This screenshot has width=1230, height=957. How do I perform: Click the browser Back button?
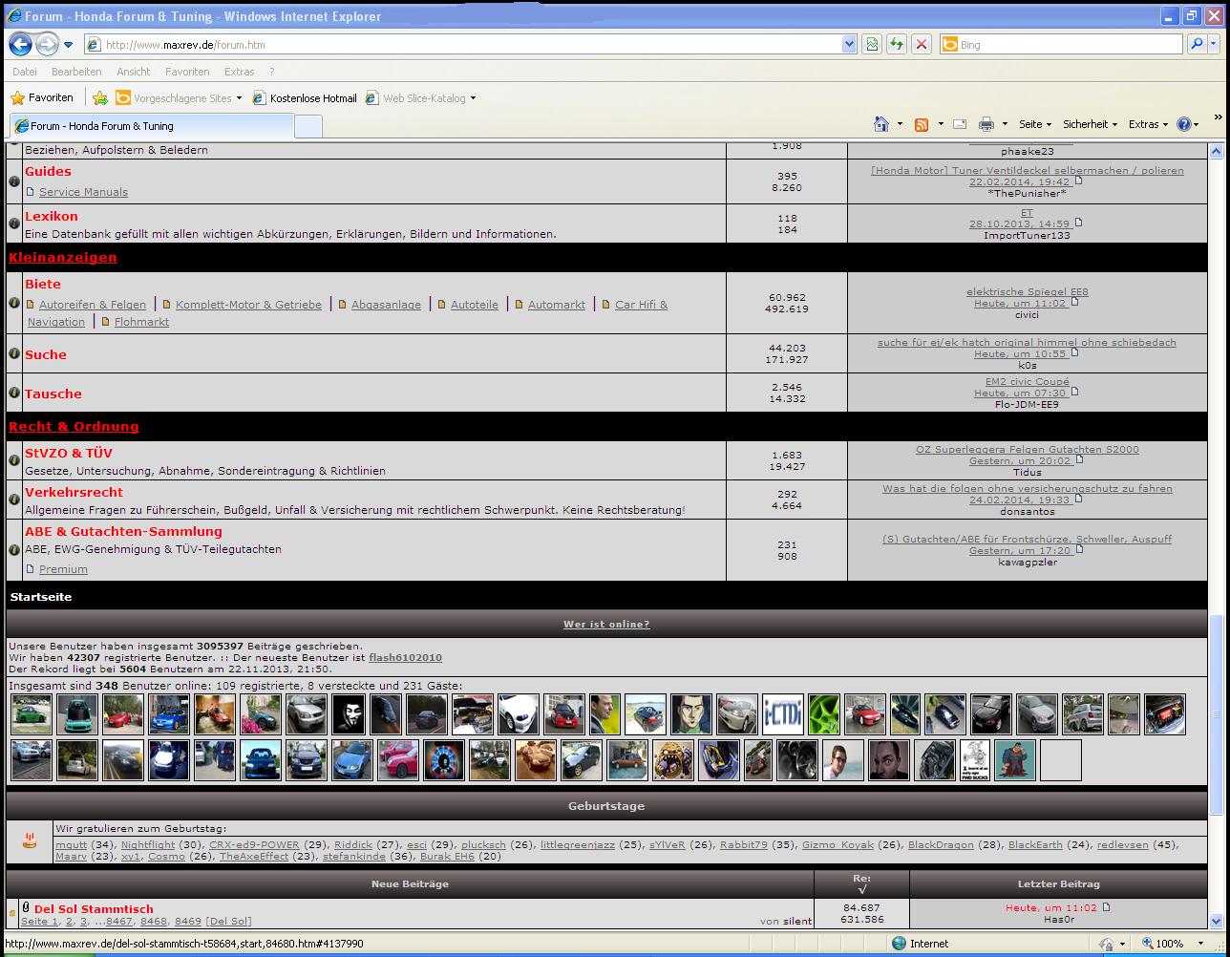[21, 44]
